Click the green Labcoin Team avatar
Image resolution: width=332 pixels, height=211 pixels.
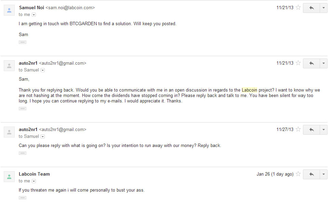9,177
